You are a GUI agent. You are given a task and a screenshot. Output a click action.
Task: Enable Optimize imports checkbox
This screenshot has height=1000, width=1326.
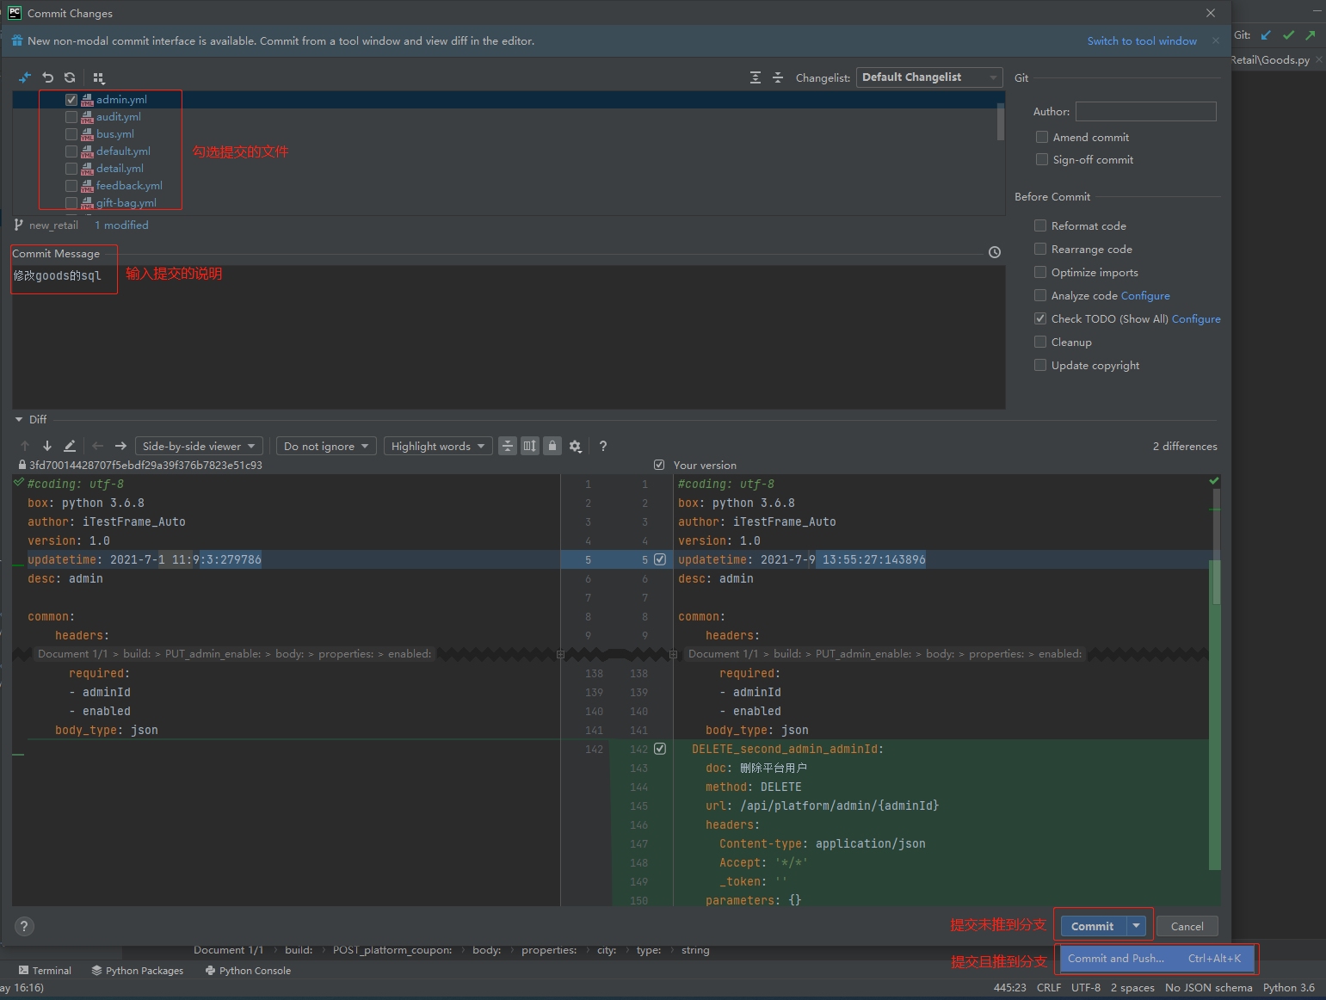point(1040,272)
